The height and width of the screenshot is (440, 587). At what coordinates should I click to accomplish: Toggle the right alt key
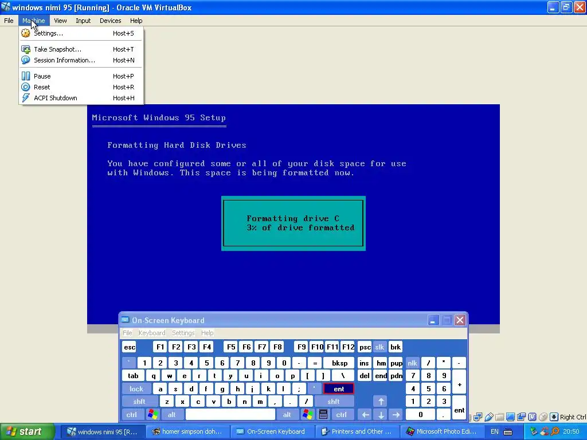click(287, 415)
